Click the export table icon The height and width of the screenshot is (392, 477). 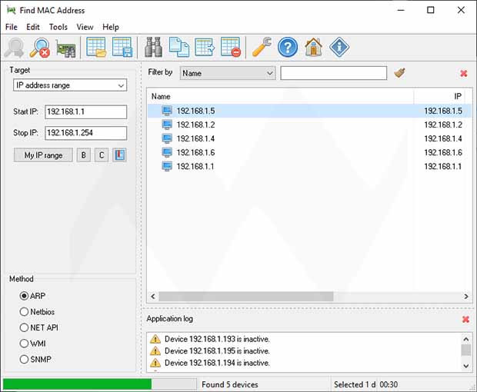coord(205,47)
